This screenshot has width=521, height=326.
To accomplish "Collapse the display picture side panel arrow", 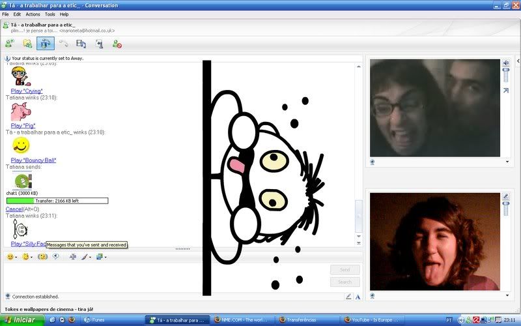I will click(518, 61).
